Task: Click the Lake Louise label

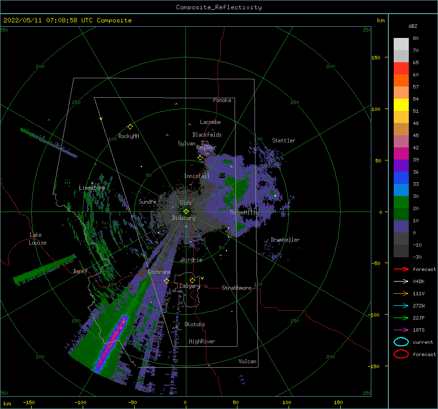Action: pyautogui.click(x=37, y=239)
